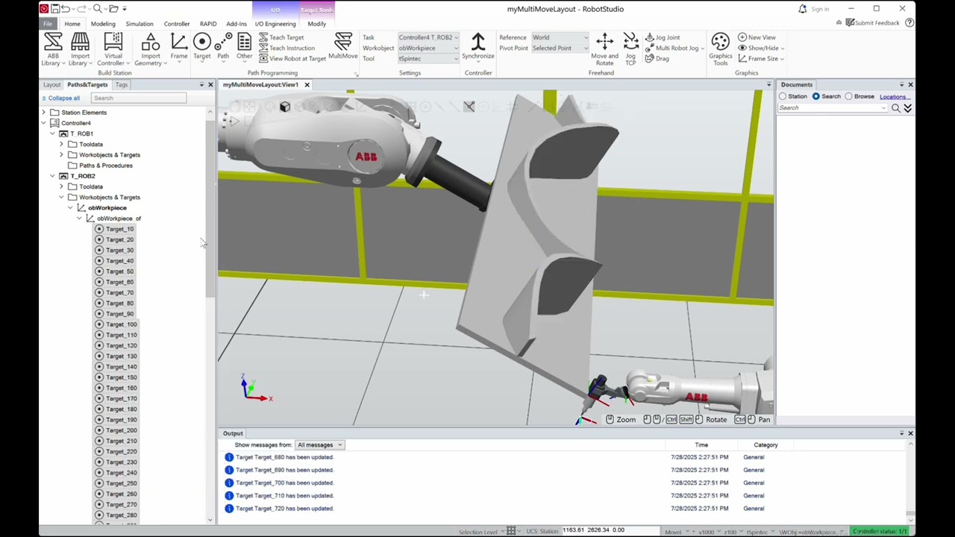Open the Workobject dropdown
955x537 pixels.
[x=428, y=48]
